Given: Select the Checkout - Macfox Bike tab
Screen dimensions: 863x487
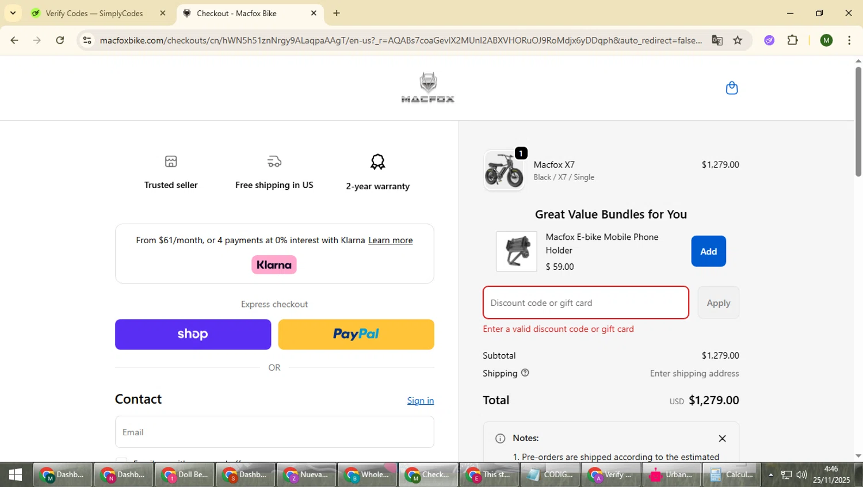Looking at the screenshot, I should 236,13.
